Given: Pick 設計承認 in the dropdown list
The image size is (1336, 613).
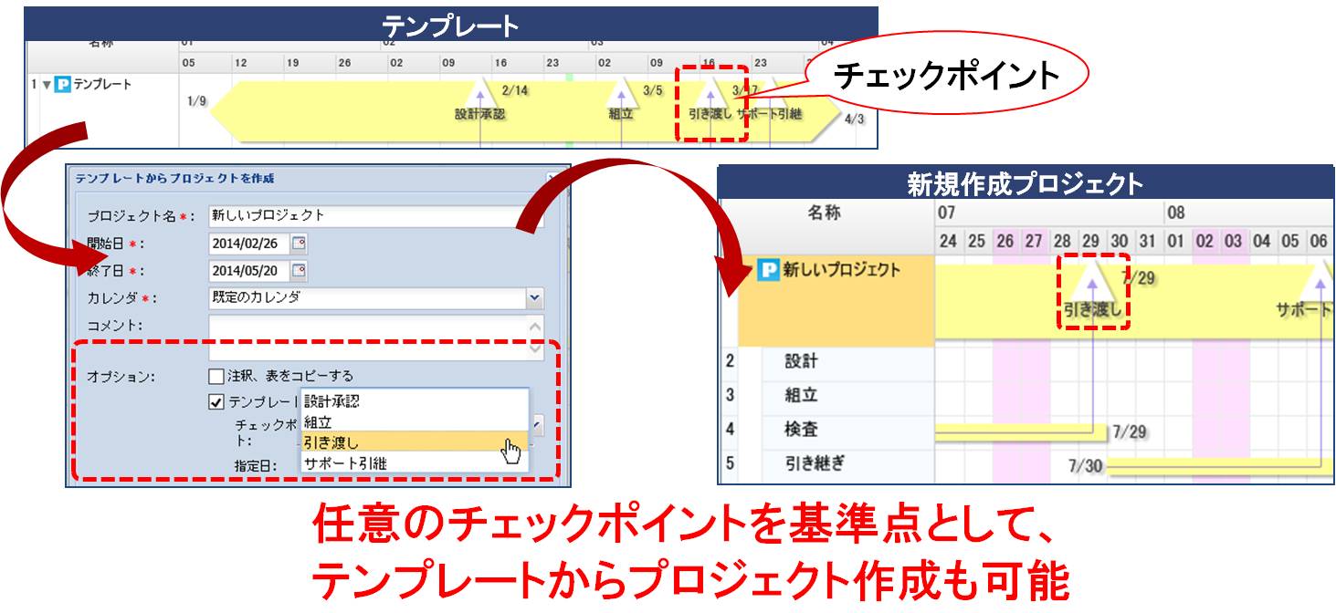Looking at the screenshot, I should (331, 401).
